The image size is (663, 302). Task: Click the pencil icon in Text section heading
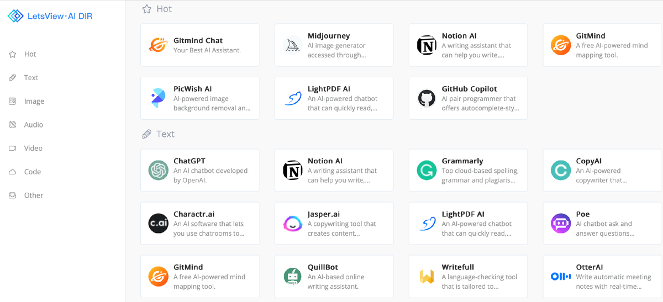coord(146,134)
